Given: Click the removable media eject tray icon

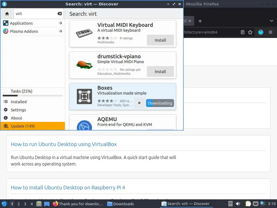Looking at the screenshot, I should 230,204.
